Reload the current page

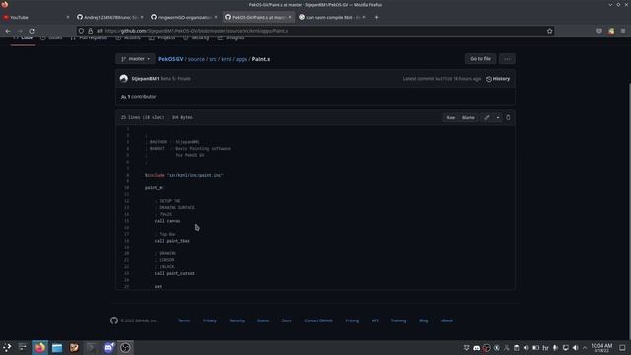[32, 31]
